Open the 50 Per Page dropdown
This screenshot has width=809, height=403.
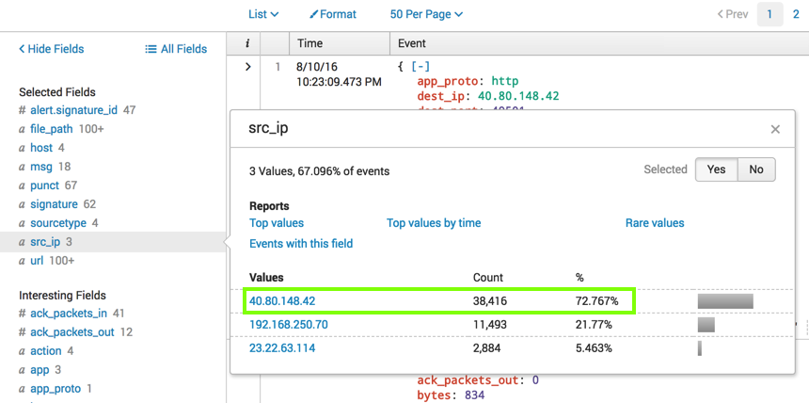[x=426, y=14]
